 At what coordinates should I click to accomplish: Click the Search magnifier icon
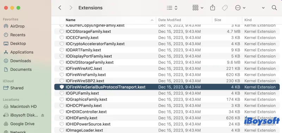(x=274, y=7)
